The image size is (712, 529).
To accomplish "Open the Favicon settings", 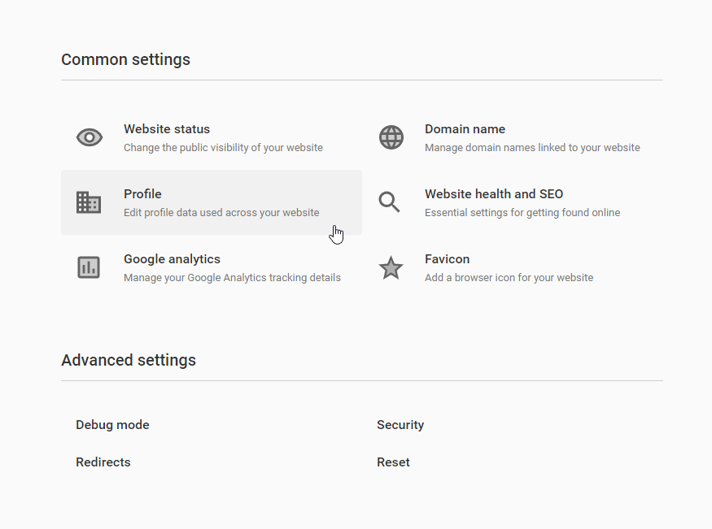I will click(x=447, y=259).
